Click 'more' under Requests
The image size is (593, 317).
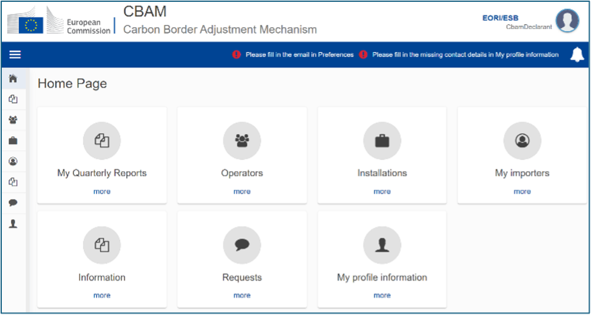(242, 296)
